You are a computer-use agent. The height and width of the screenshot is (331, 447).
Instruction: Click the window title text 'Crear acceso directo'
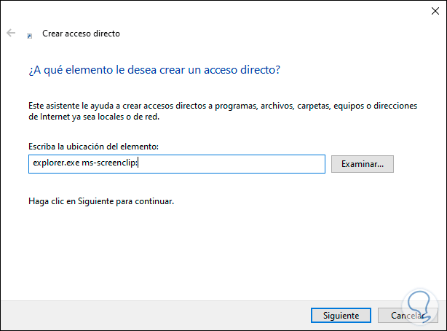(x=81, y=34)
